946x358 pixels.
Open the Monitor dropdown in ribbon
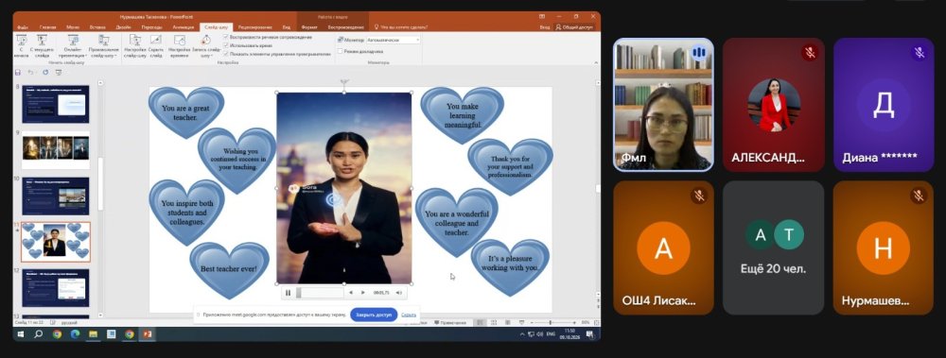tap(394, 40)
